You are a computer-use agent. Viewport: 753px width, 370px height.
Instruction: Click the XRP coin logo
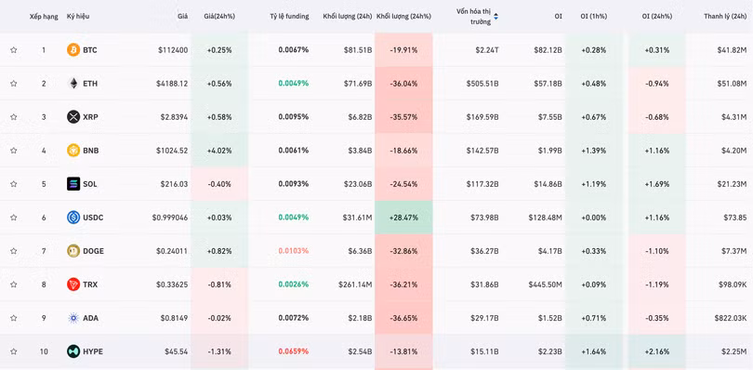pos(73,117)
